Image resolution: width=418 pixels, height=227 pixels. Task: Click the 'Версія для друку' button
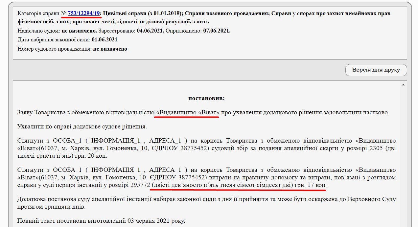click(376, 70)
